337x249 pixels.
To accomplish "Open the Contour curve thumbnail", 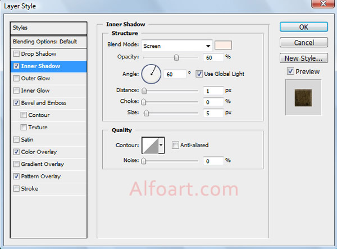I will pos(150,145).
